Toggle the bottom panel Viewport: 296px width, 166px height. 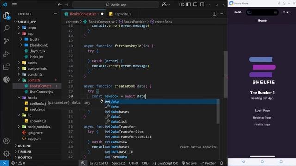195,5
